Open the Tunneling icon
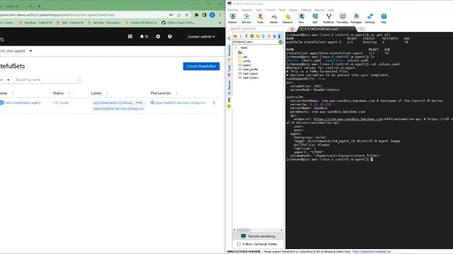 click(x=343, y=18)
